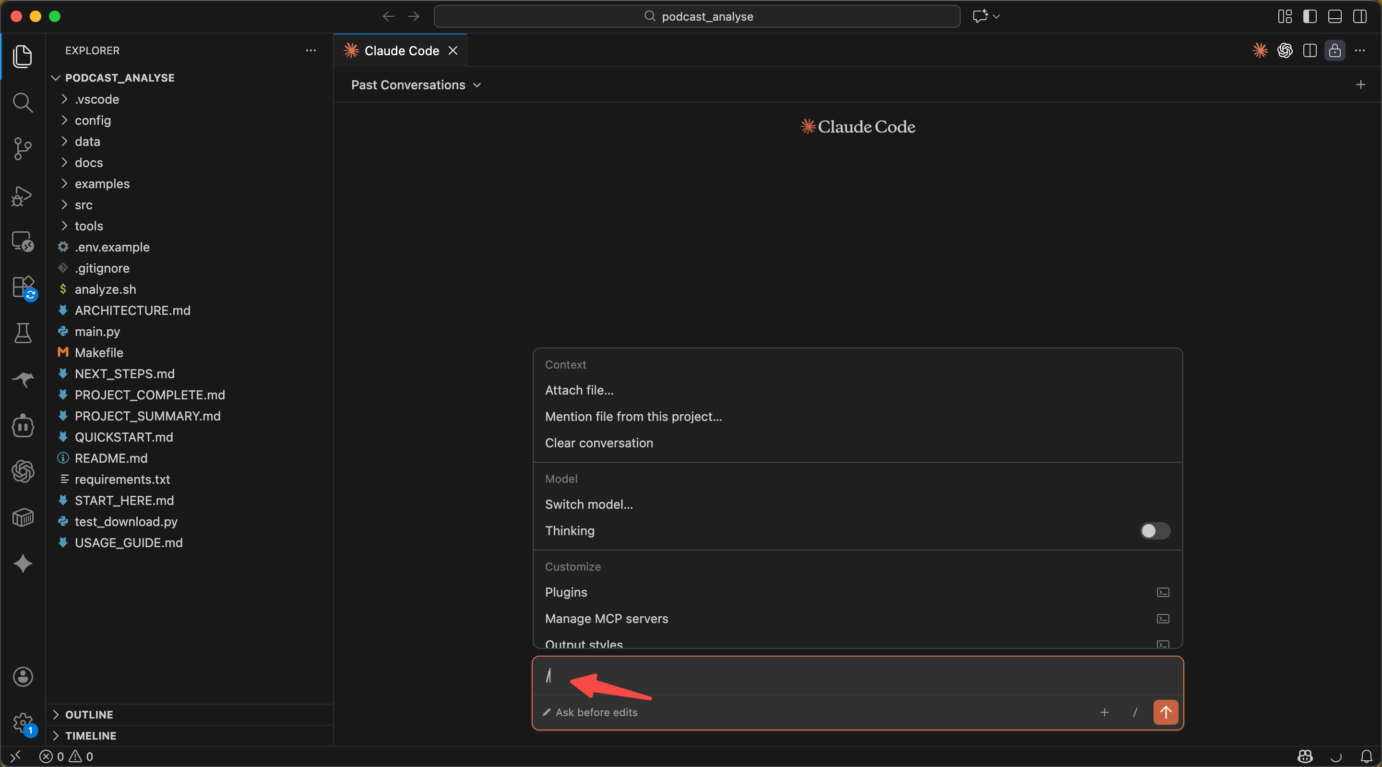Click the slash command button
Viewport: 1382px width, 767px height.
coord(1135,712)
